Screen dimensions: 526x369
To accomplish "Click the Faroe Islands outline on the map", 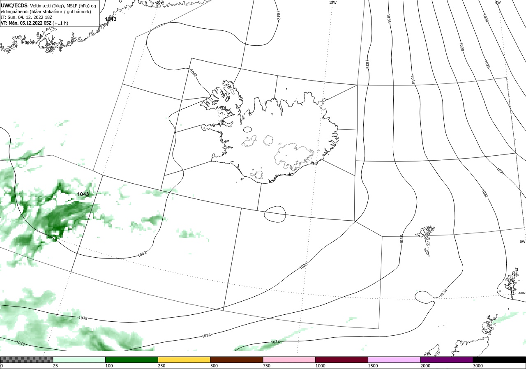I will (425, 240).
